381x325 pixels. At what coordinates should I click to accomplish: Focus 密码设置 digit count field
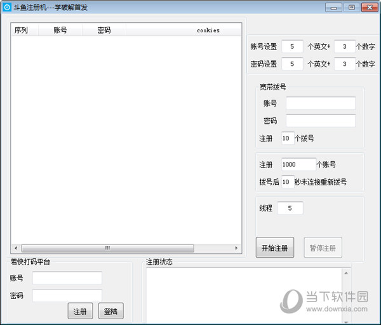pos(345,64)
